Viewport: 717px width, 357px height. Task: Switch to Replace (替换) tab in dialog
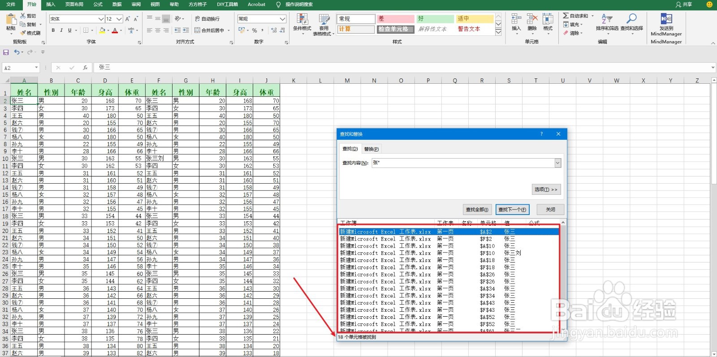tap(371, 149)
